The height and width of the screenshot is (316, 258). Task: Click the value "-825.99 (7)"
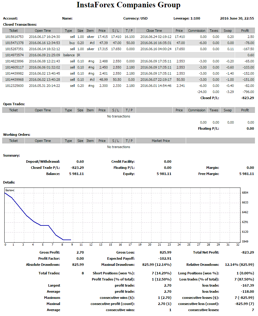pos(244,304)
